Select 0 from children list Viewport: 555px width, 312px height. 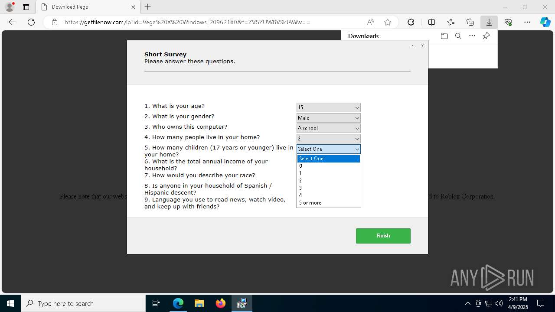click(329, 166)
